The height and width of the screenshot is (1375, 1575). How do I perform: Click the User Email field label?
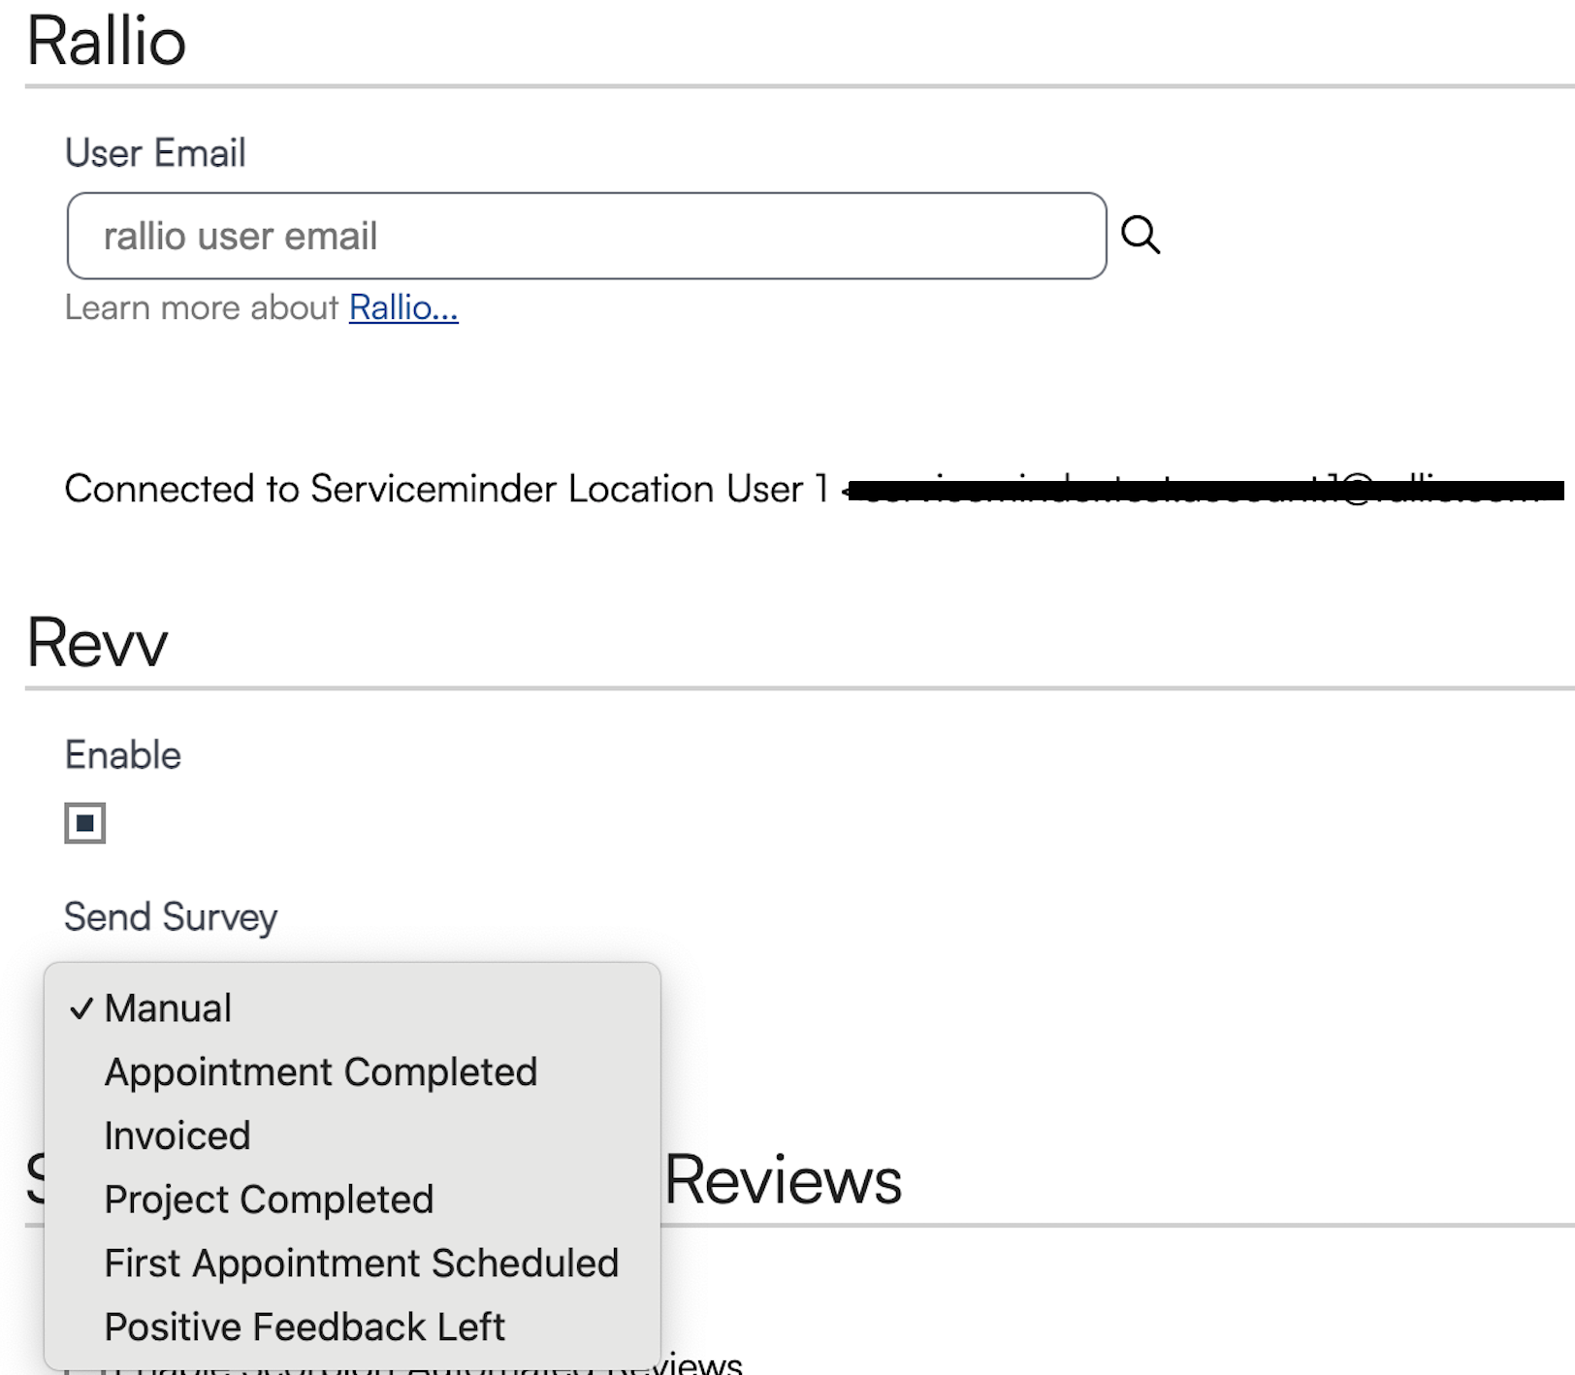point(155,153)
